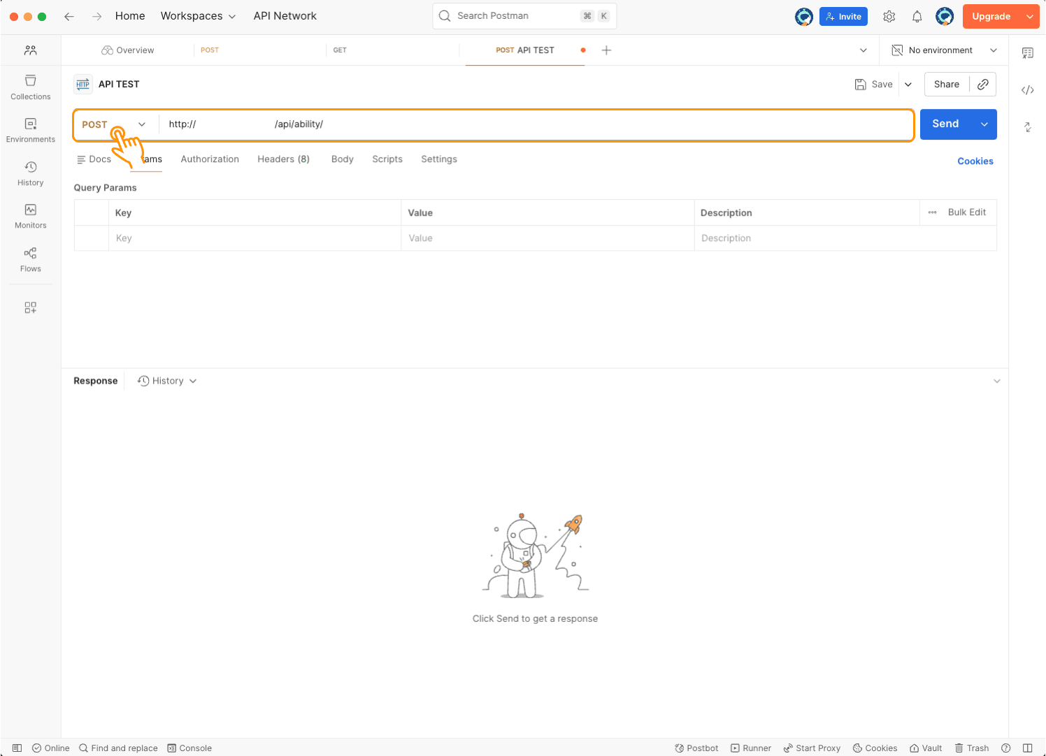Viewport: 1046px width, 756px height.
Task: Open the response History dropdown
Action: (x=167, y=381)
